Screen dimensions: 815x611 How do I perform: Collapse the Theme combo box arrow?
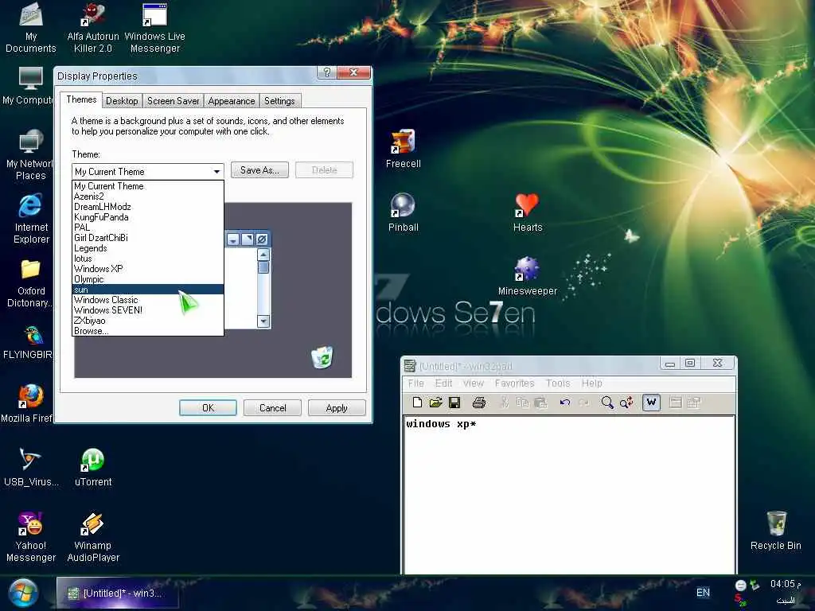pos(216,172)
